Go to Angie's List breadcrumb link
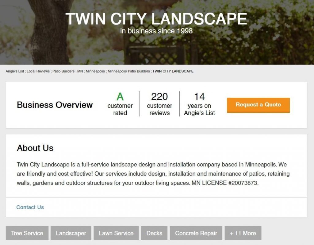 [x=15, y=71]
